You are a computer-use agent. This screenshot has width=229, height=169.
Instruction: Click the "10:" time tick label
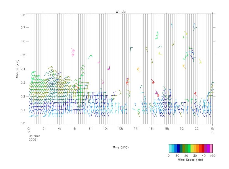point(105,129)
